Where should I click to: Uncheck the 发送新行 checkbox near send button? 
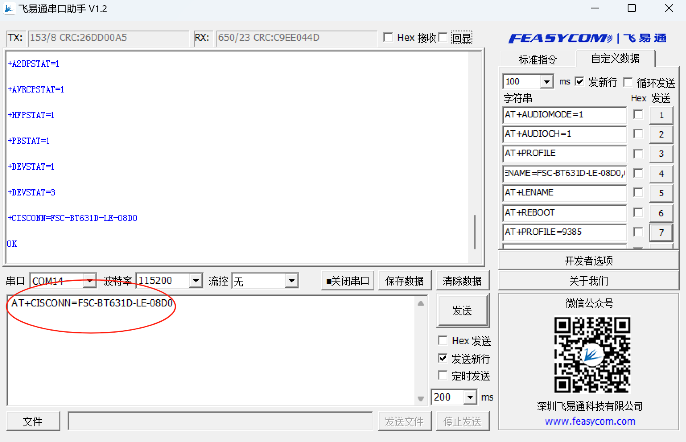[x=443, y=358]
